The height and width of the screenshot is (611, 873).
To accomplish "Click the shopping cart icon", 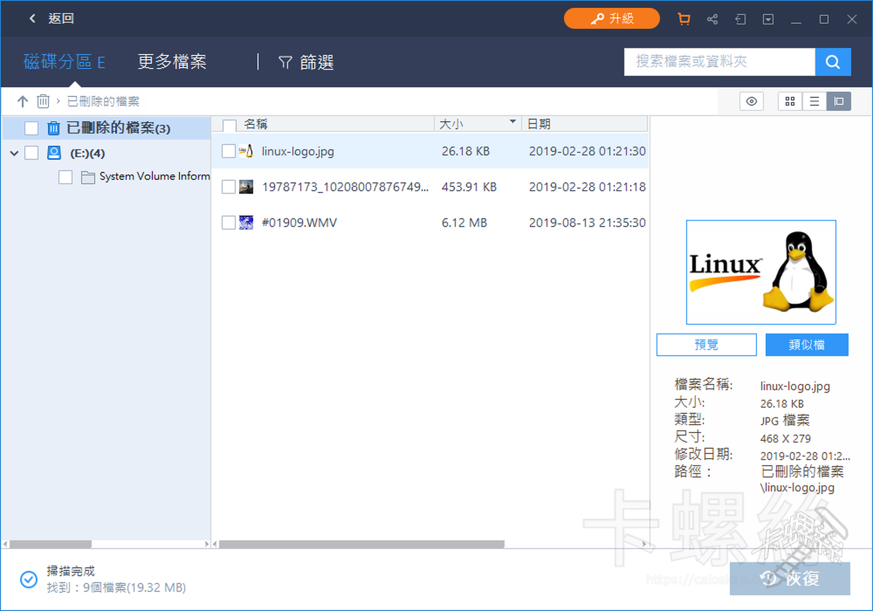I will coord(683,19).
